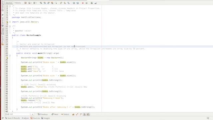Open the Sources bottom tab
The height and width of the screenshot is (120, 213).
35,118
